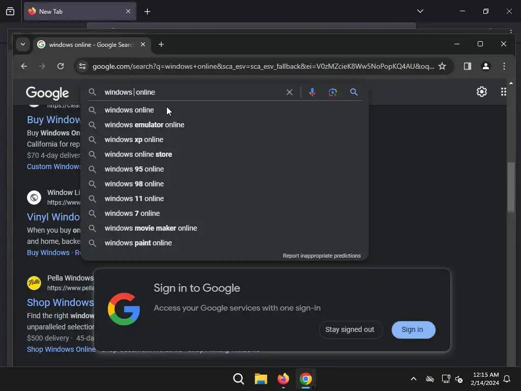Reload the Google search page
The height and width of the screenshot is (391, 521).
coord(61,66)
